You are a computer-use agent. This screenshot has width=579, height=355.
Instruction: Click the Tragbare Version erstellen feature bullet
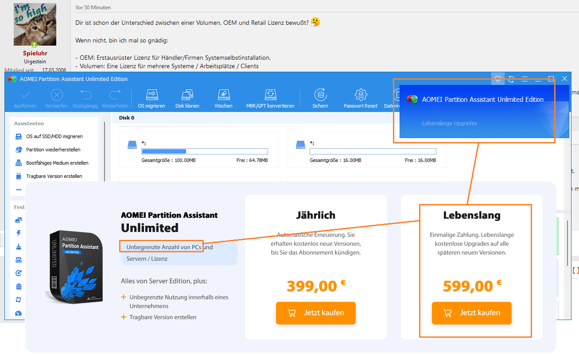(163, 317)
